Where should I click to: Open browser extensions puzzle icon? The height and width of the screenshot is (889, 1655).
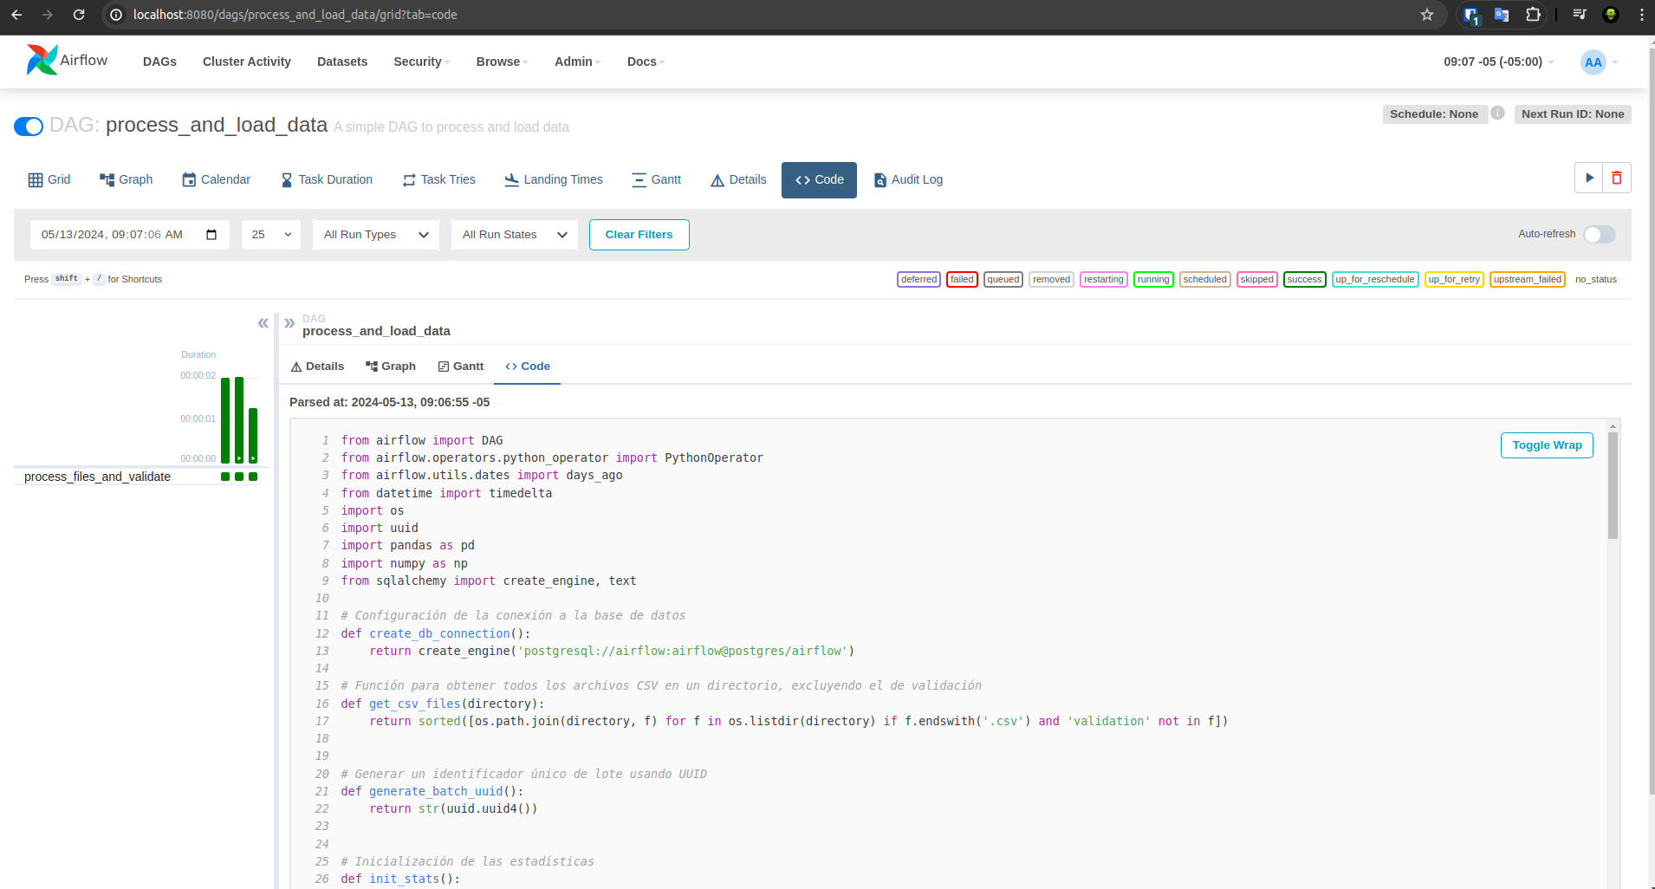[x=1533, y=15]
